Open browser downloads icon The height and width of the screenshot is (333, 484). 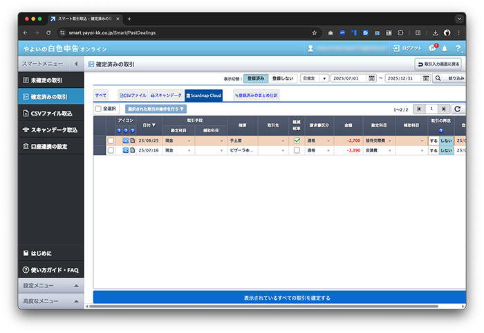(x=435, y=33)
